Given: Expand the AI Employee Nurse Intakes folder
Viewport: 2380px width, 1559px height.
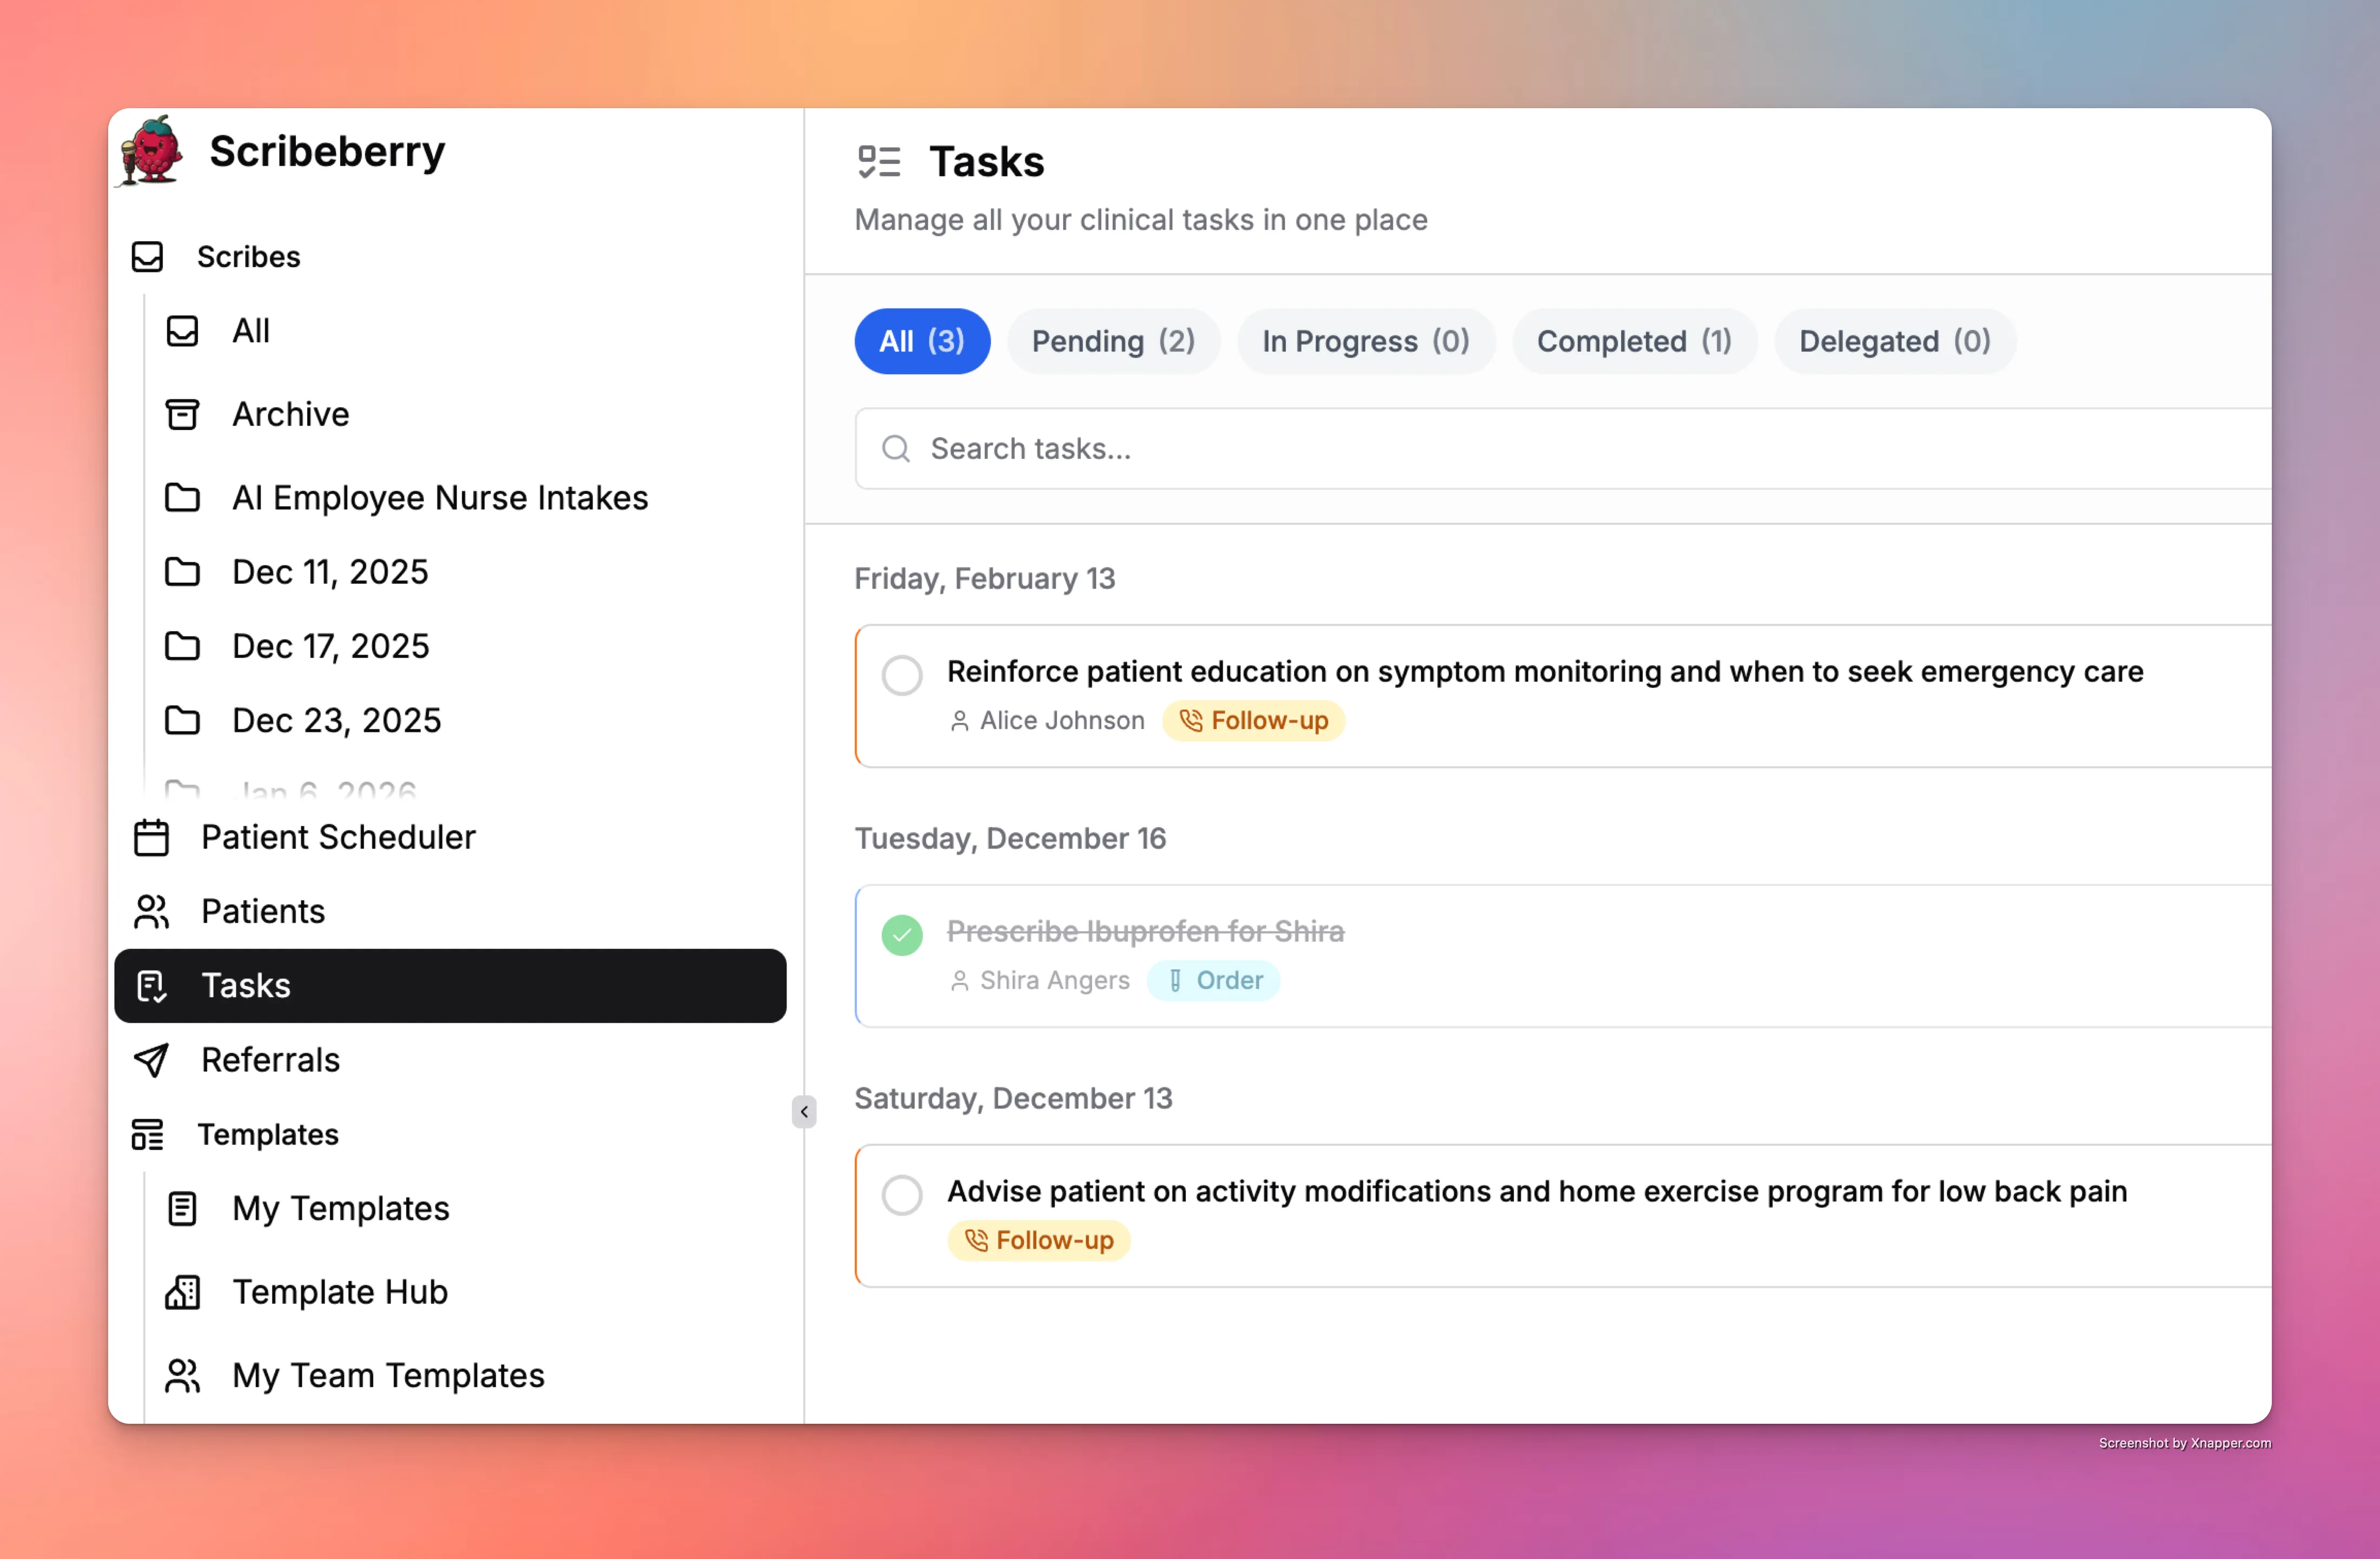Looking at the screenshot, I should [x=439, y=497].
